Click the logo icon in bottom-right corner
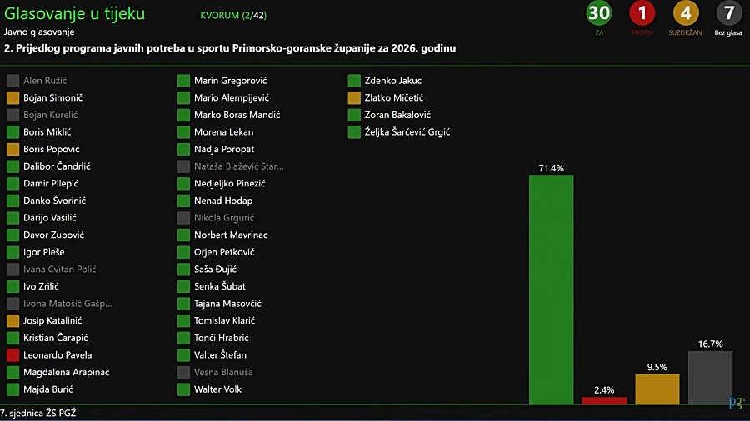The width and height of the screenshot is (750, 421). [736, 403]
